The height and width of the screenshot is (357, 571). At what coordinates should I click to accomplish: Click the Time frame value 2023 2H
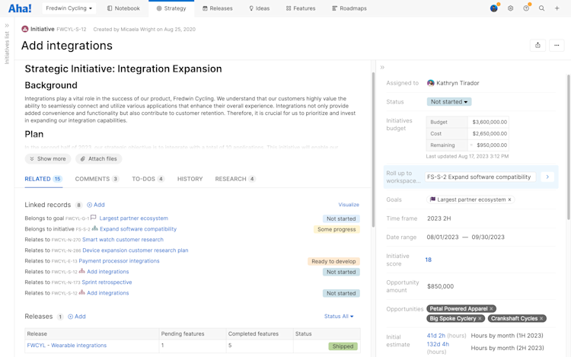coord(439,218)
